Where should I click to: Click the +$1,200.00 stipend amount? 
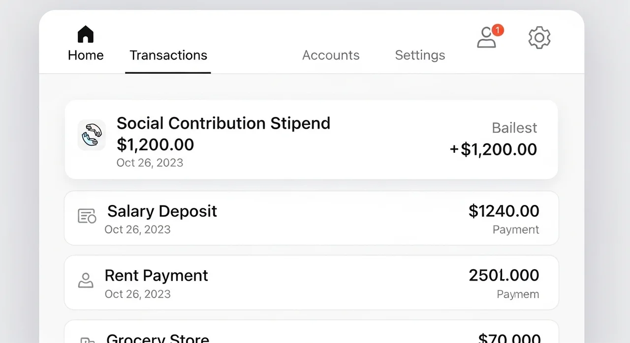coord(493,149)
